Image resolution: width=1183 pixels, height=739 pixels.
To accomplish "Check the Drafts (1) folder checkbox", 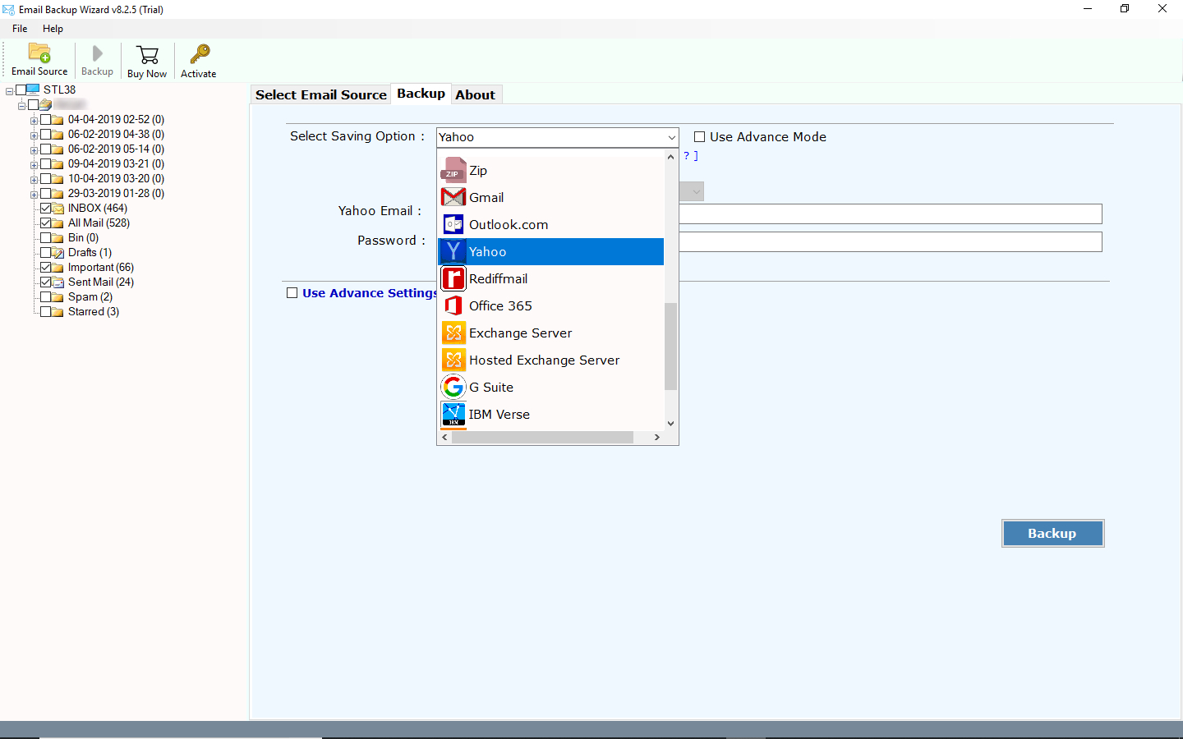I will click(46, 253).
